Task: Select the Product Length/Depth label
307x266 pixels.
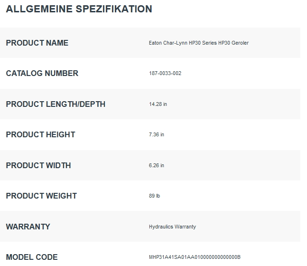Action: click(x=56, y=104)
